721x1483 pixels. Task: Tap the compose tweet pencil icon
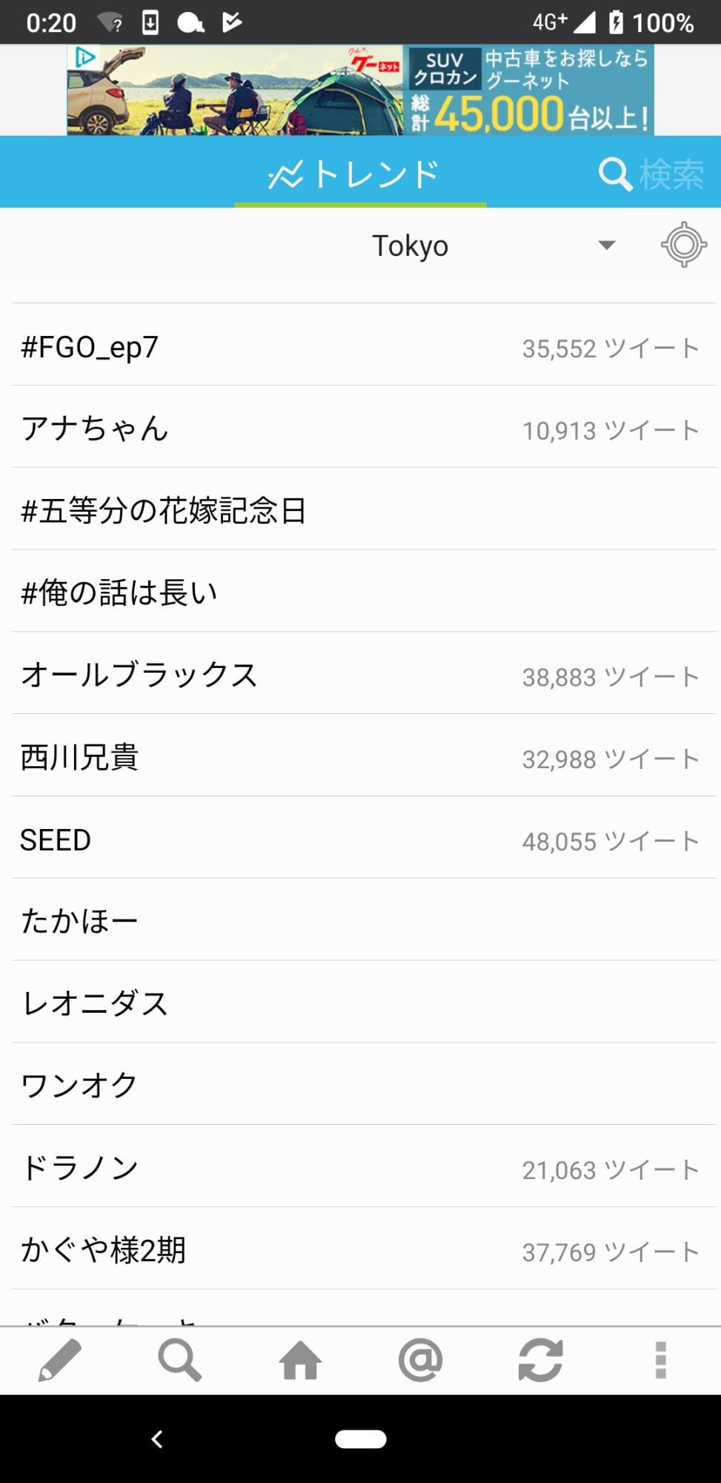[59, 1361]
